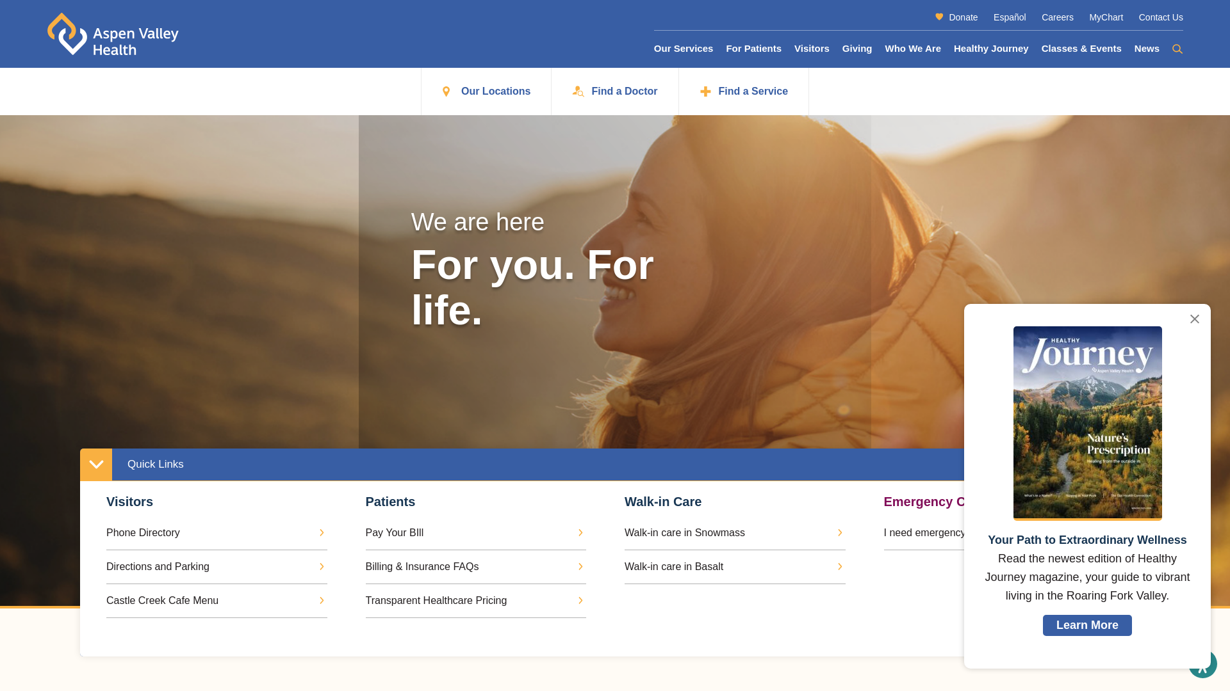Click the arrow next to Pay Your Bill
This screenshot has height=691, width=1230.
580,533
